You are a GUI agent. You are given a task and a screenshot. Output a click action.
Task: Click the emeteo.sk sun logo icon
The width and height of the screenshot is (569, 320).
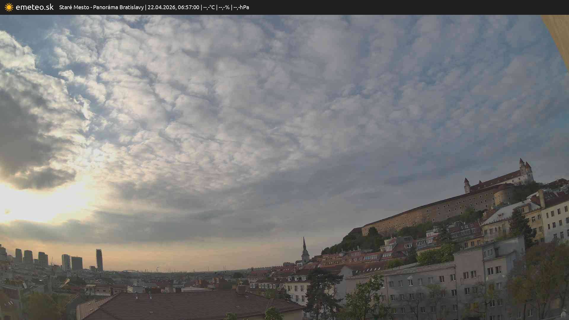coord(9,7)
